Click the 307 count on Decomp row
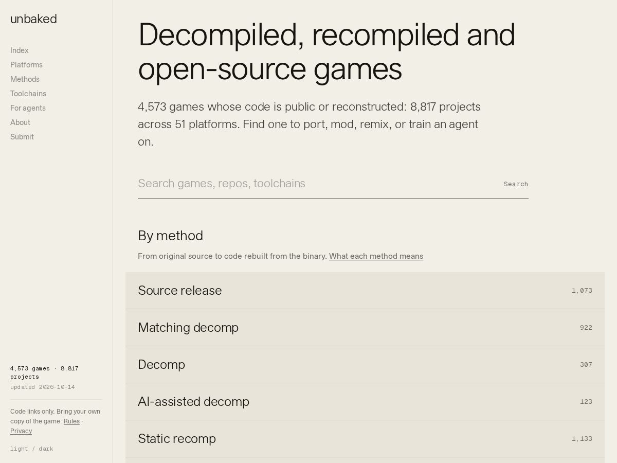This screenshot has width=617, height=463. [x=586, y=365]
